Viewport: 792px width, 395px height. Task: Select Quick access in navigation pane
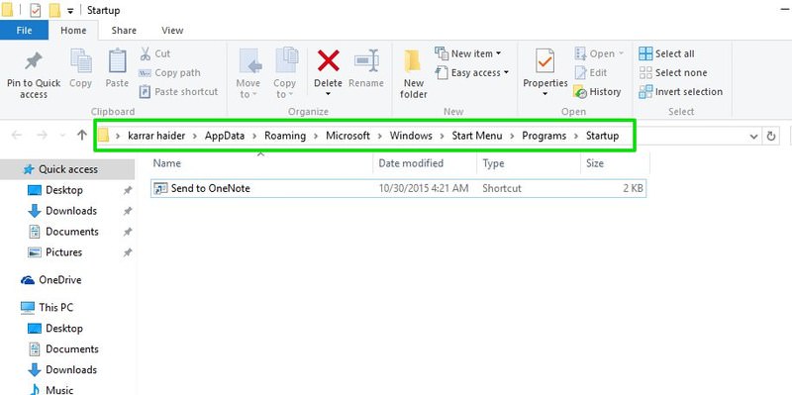tap(67, 169)
